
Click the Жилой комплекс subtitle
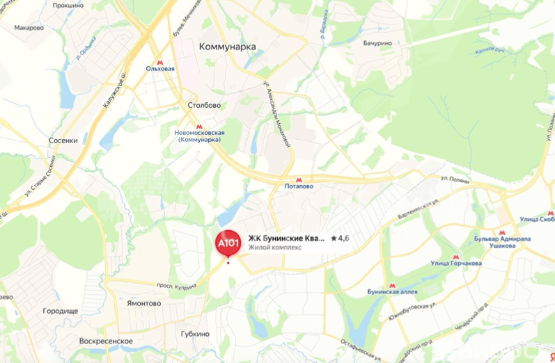[274, 248]
